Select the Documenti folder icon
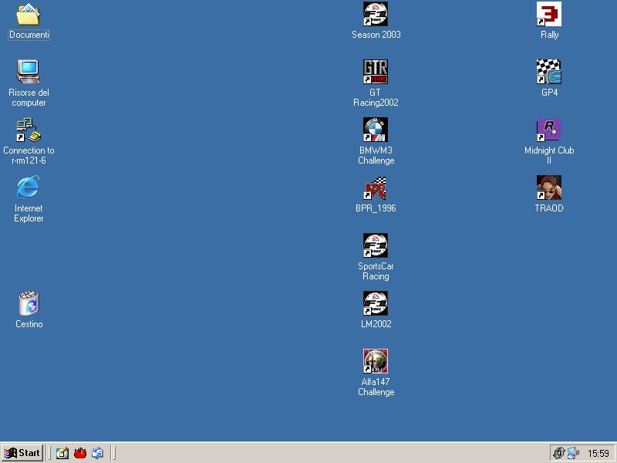Image resolution: width=617 pixels, height=463 pixels. (29, 14)
